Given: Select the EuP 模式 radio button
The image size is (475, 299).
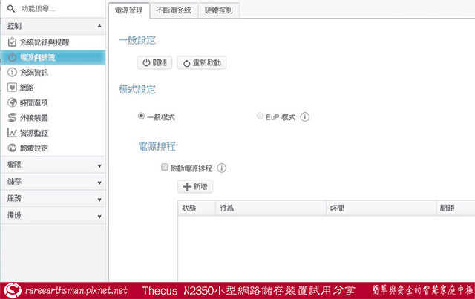Looking at the screenshot, I should point(259,116).
